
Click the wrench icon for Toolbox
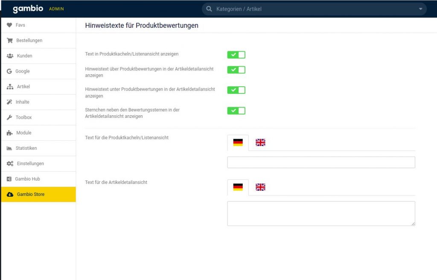click(9, 117)
